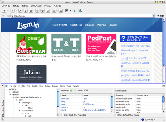Select the #text tree node

30,108
